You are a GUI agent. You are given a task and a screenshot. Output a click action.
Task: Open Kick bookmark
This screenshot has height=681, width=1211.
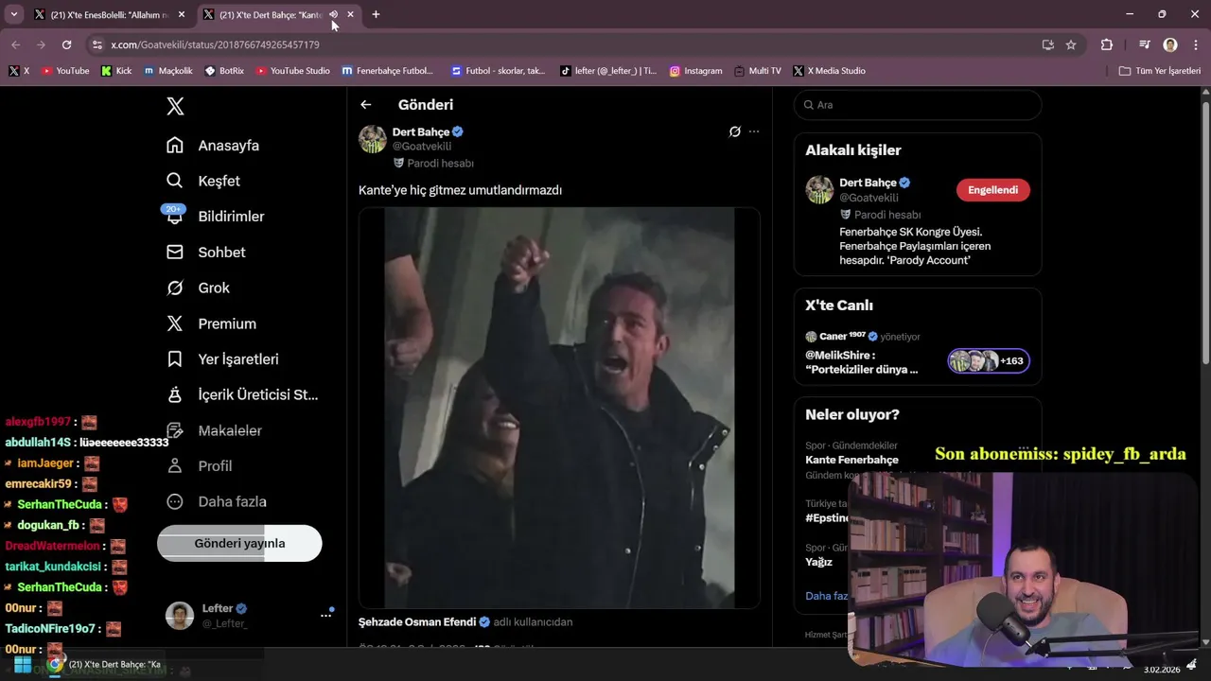(116, 71)
